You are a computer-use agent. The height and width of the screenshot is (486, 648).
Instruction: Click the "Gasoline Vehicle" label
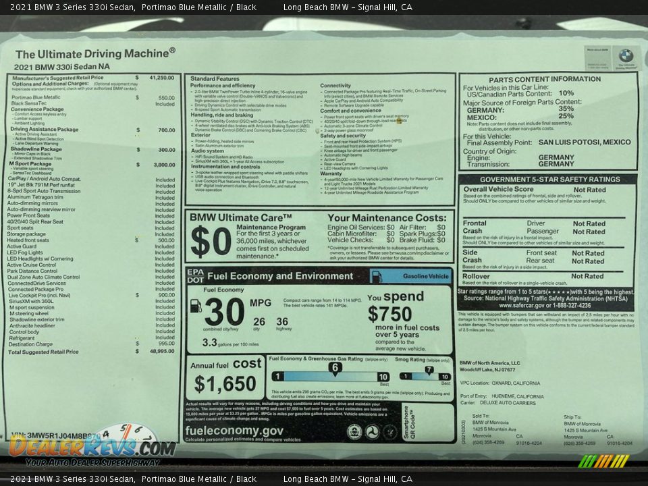426,276
